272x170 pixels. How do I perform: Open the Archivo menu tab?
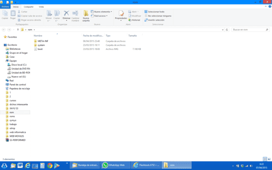tap(5, 7)
